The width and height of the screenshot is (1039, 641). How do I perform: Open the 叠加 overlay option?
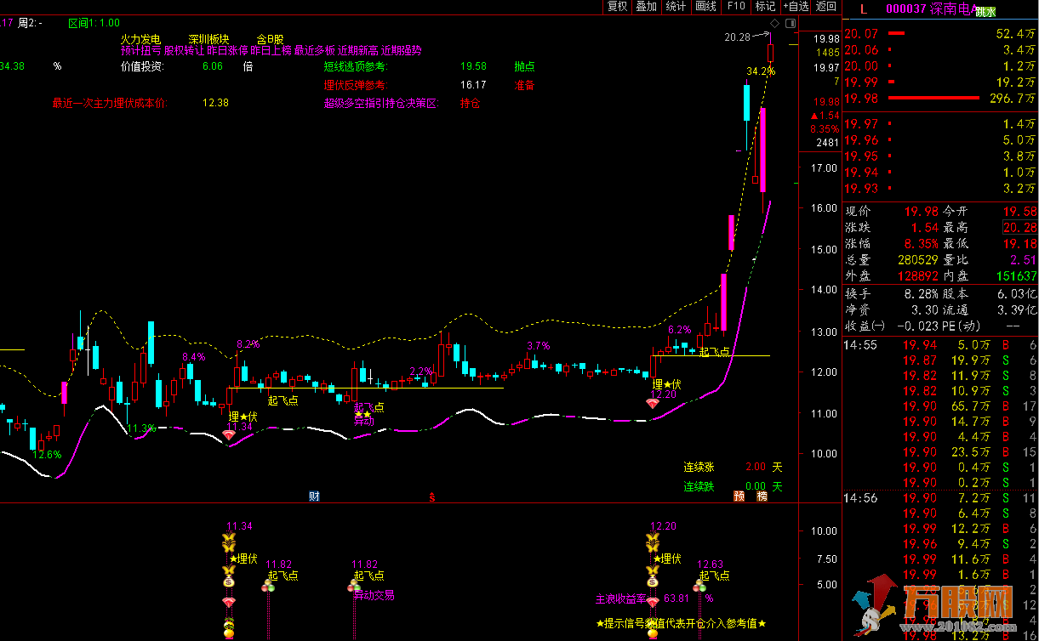646,6
